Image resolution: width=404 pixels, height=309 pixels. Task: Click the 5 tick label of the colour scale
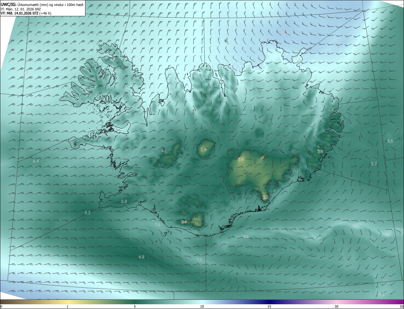[135, 306]
